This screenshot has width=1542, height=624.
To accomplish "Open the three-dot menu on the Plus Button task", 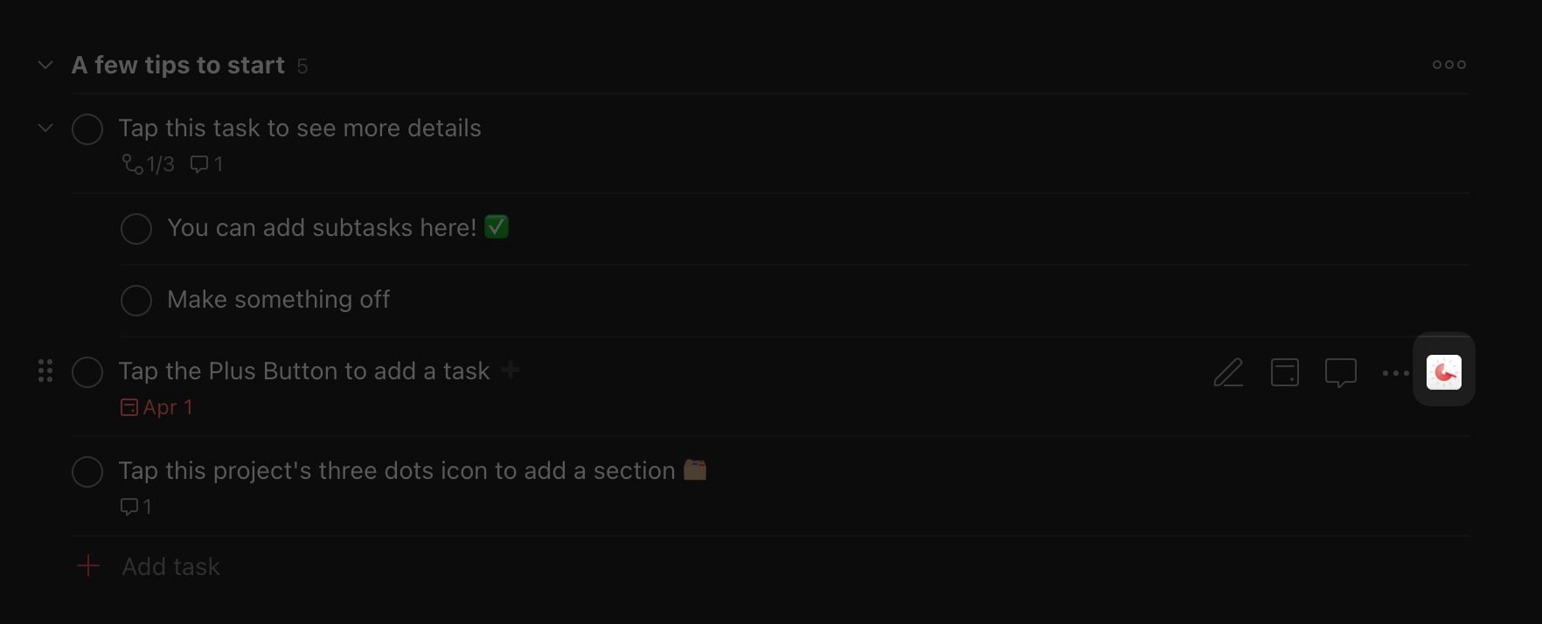I will pos(1395,372).
